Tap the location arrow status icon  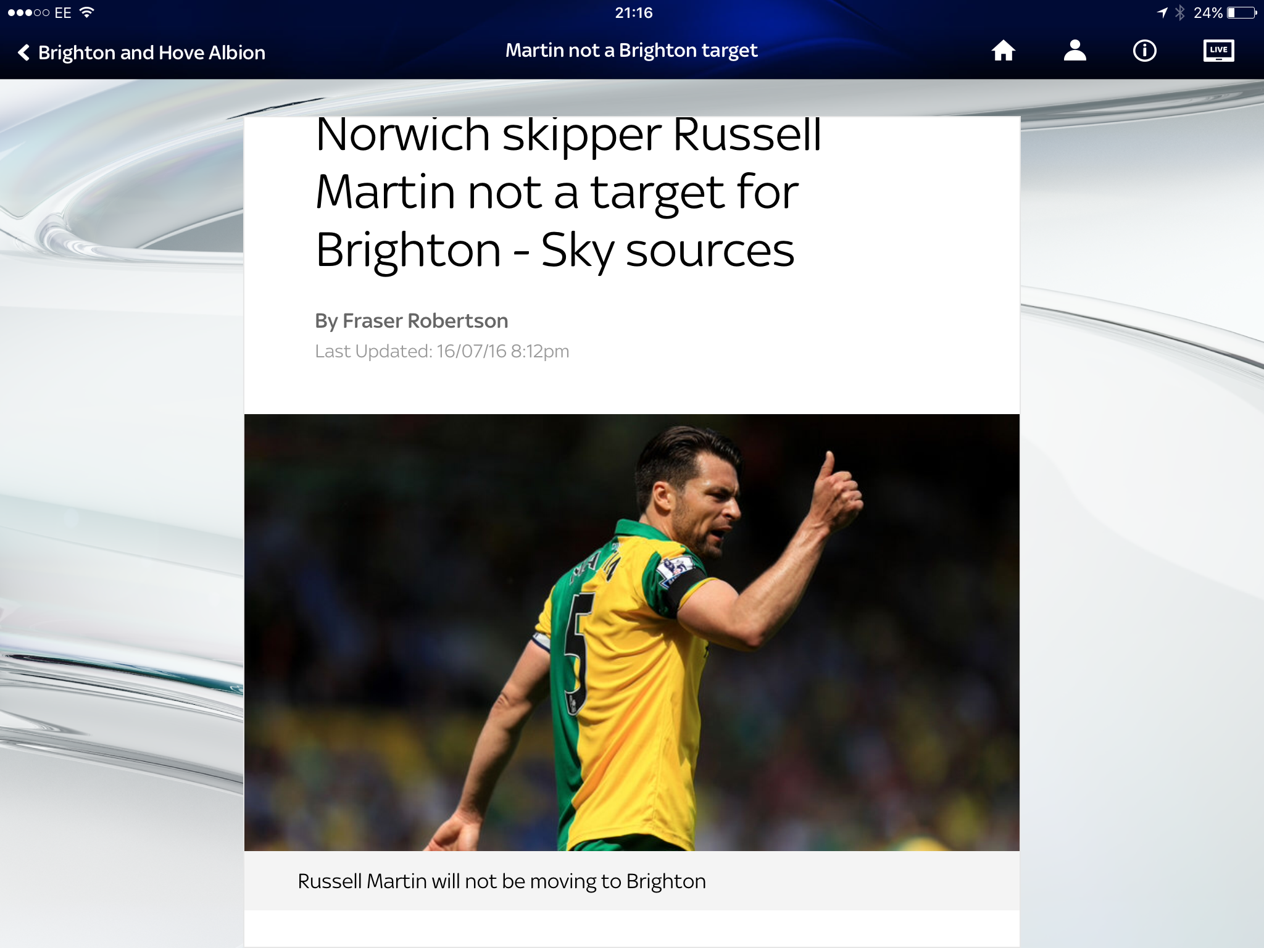1162,12
